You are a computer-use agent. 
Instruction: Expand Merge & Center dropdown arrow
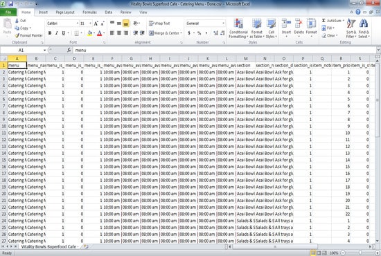coord(181,33)
